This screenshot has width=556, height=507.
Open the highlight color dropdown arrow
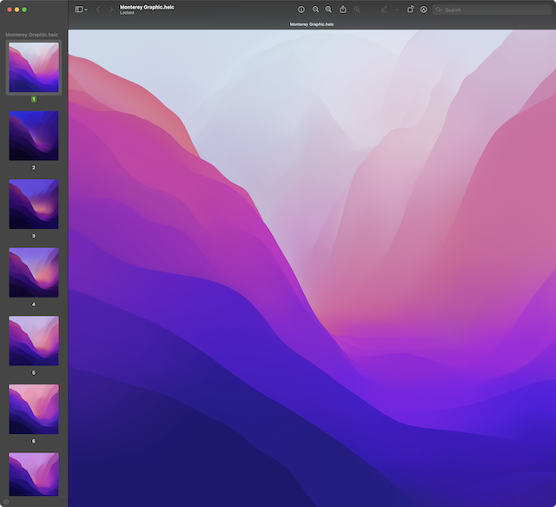coord(395,10)
